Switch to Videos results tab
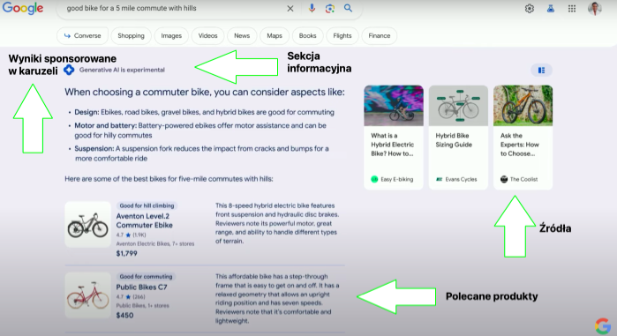617x336 pixels. 207,36
